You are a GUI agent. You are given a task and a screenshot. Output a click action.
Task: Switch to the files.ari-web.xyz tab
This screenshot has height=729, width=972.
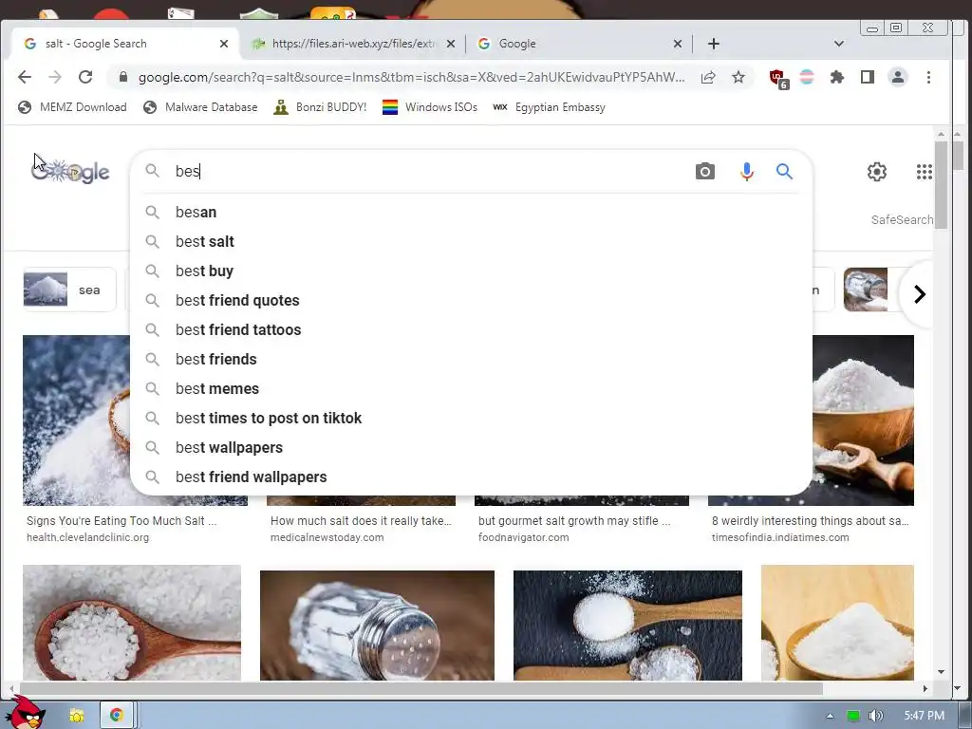pos(353,44)
